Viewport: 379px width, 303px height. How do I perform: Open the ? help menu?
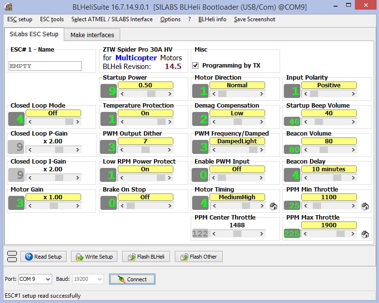point(189,19)
